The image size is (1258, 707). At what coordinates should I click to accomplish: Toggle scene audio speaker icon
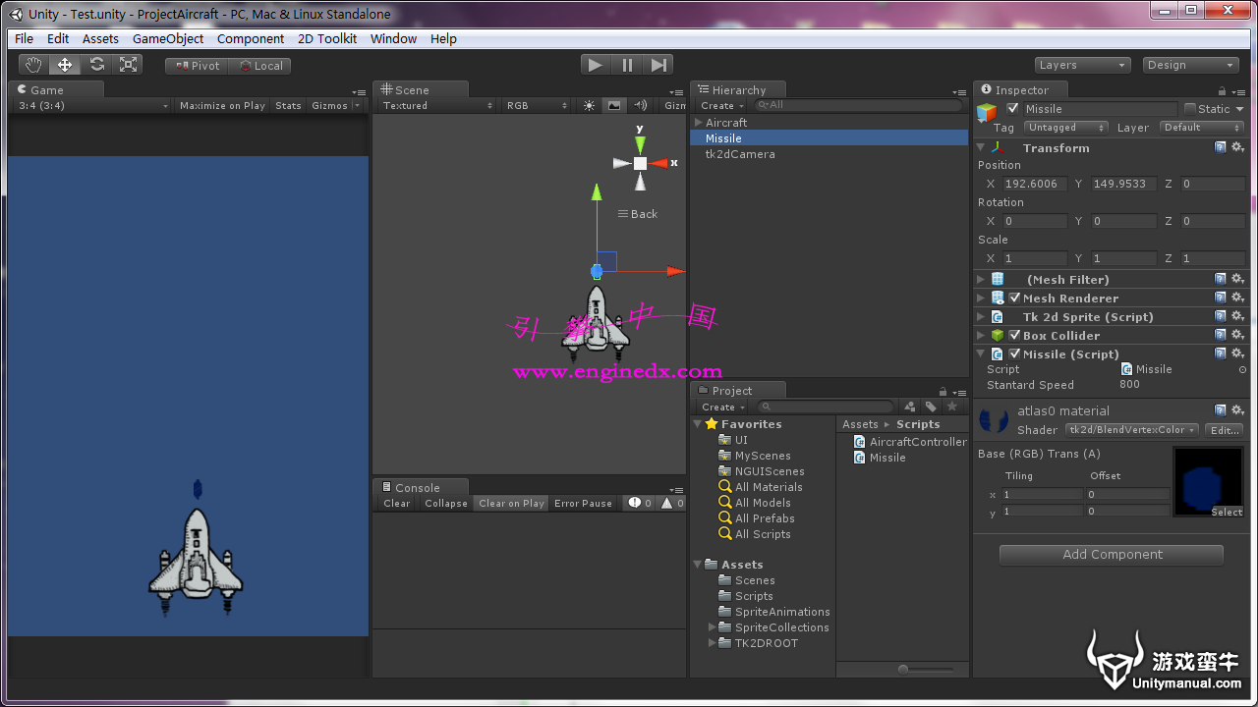[641, 105]
